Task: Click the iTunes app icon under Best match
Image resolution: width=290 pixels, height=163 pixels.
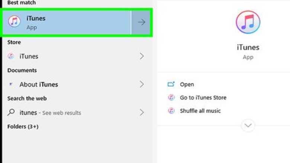Action: coord(14,22)
